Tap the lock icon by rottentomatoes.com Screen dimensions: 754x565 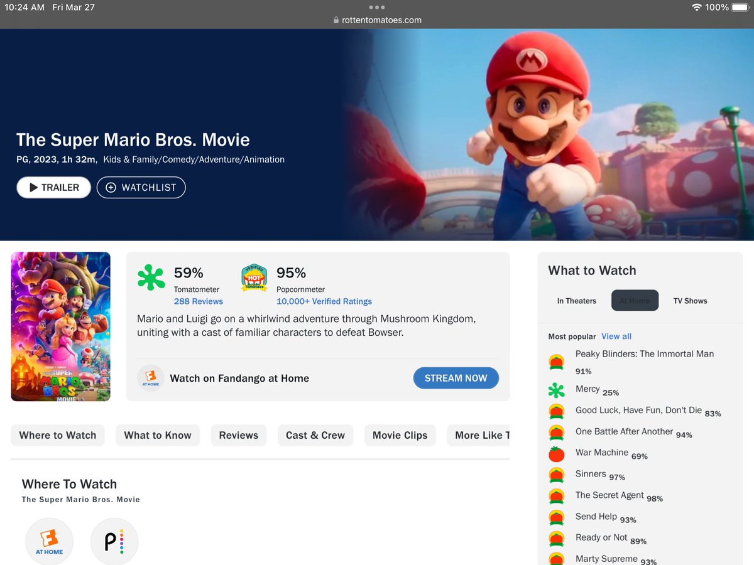click(336, 20)
